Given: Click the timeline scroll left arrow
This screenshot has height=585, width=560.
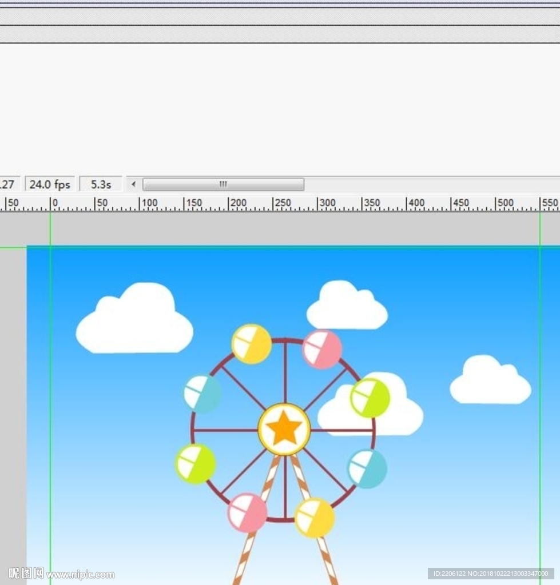Looking at the screenshot, I should (133, 184).
